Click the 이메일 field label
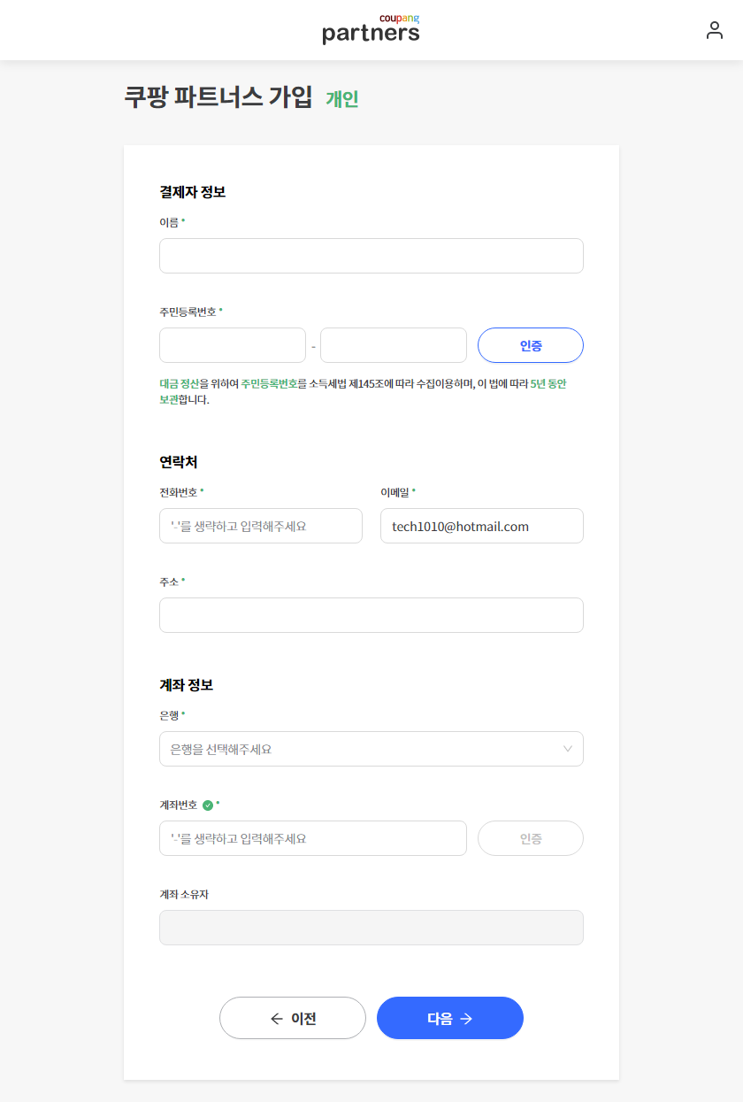 tap(394, 492)
